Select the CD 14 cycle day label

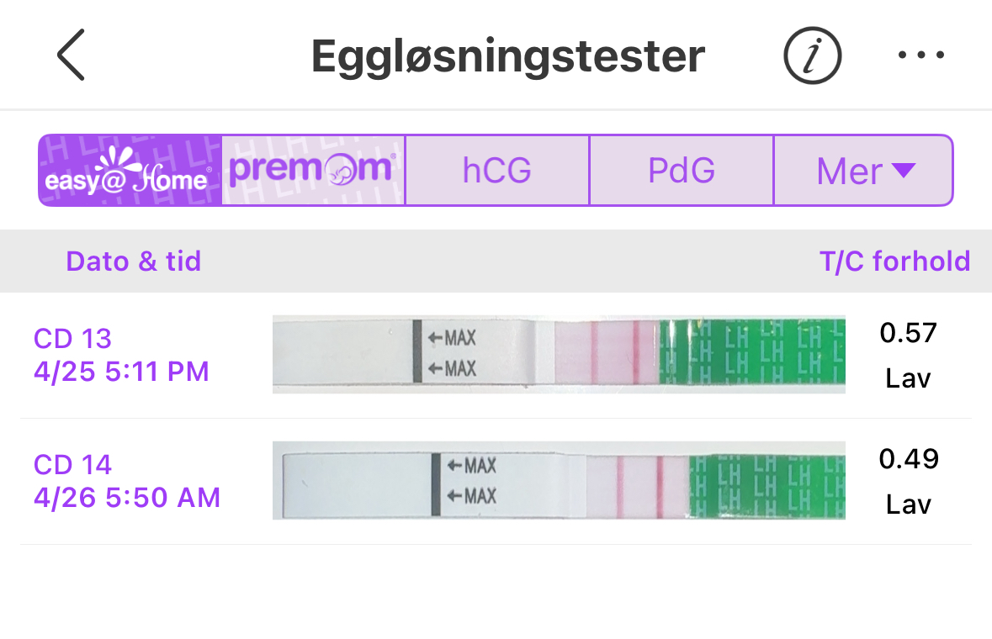coord(72,465)
